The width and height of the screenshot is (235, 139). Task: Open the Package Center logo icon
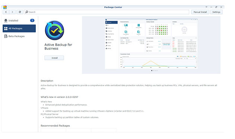[5, 7]
